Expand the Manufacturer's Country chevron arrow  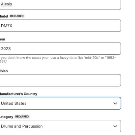(x=115, y=103)
